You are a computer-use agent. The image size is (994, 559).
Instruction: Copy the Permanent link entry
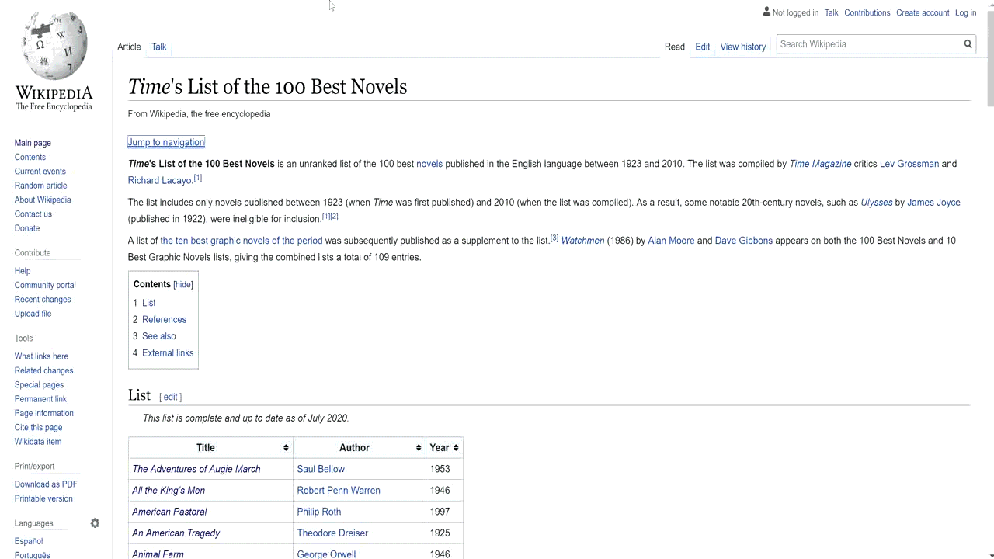point(41,399)
